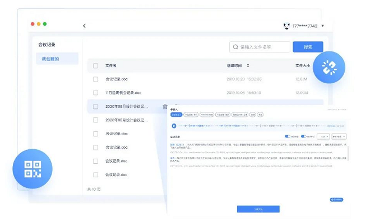
Task: Check the 会议记录.doc row dated 2019.10.20
Action: click(96, 79)
